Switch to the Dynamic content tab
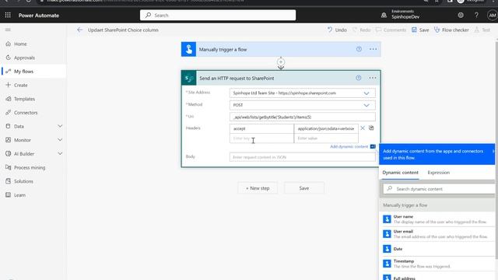Screen dimensions: 498x280 (x=400, y=173)
